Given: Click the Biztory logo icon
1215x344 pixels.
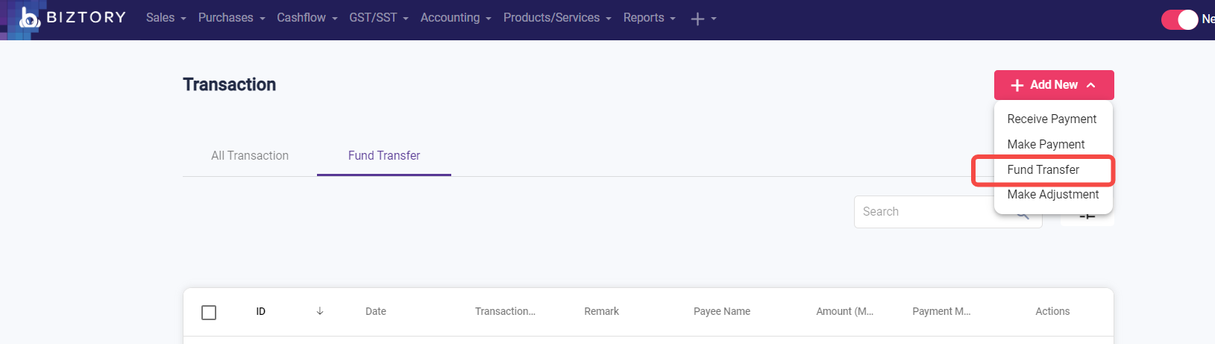Looking at the screenshot, I should (x=29, y=17).
